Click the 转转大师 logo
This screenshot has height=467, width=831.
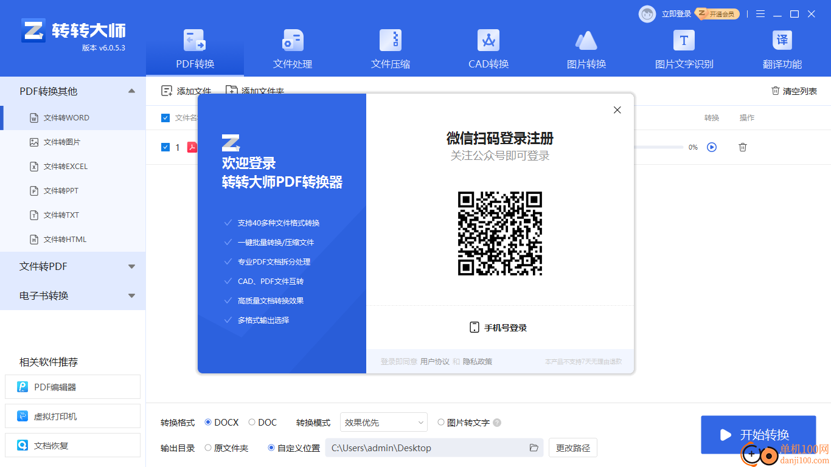73,32
